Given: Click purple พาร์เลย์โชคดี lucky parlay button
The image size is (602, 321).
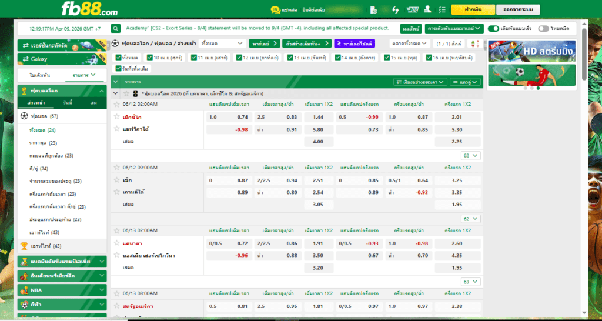Looking at the screenshot, I should click(x=354, y=44).
